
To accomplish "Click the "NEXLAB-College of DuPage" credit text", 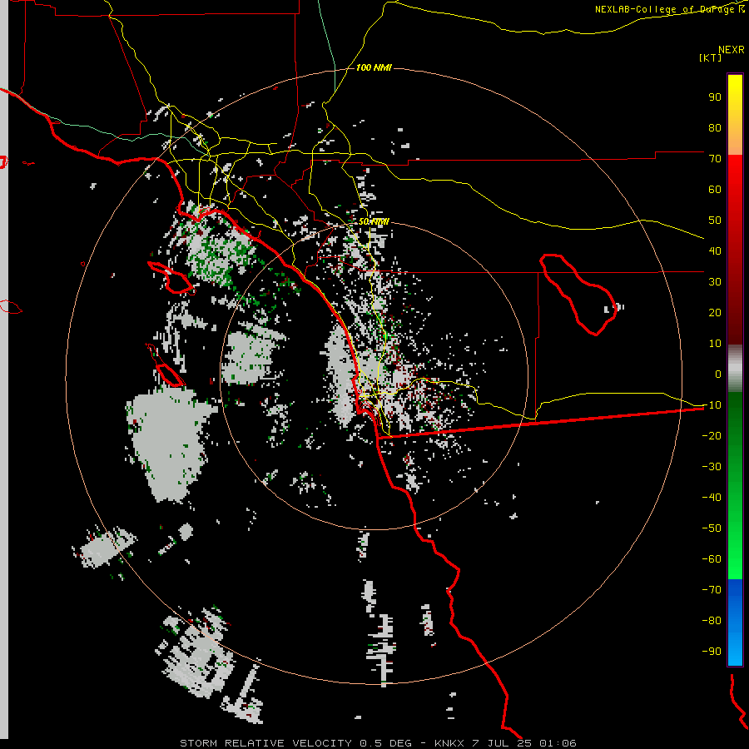I will click(x=666, y=9).
